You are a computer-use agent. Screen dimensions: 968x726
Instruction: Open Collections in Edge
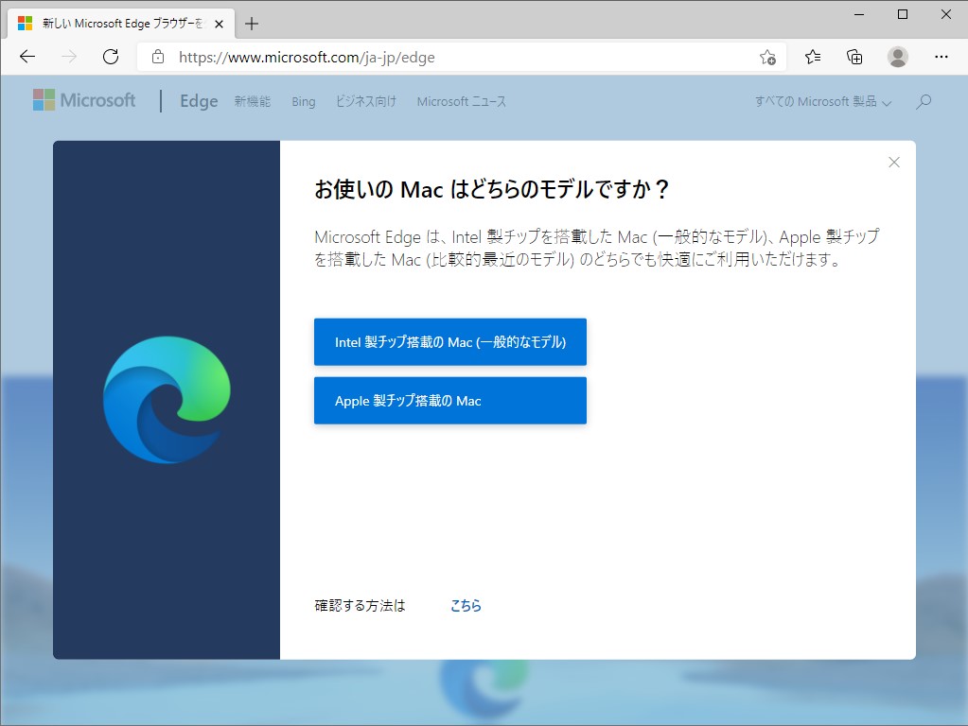point(854,57)
